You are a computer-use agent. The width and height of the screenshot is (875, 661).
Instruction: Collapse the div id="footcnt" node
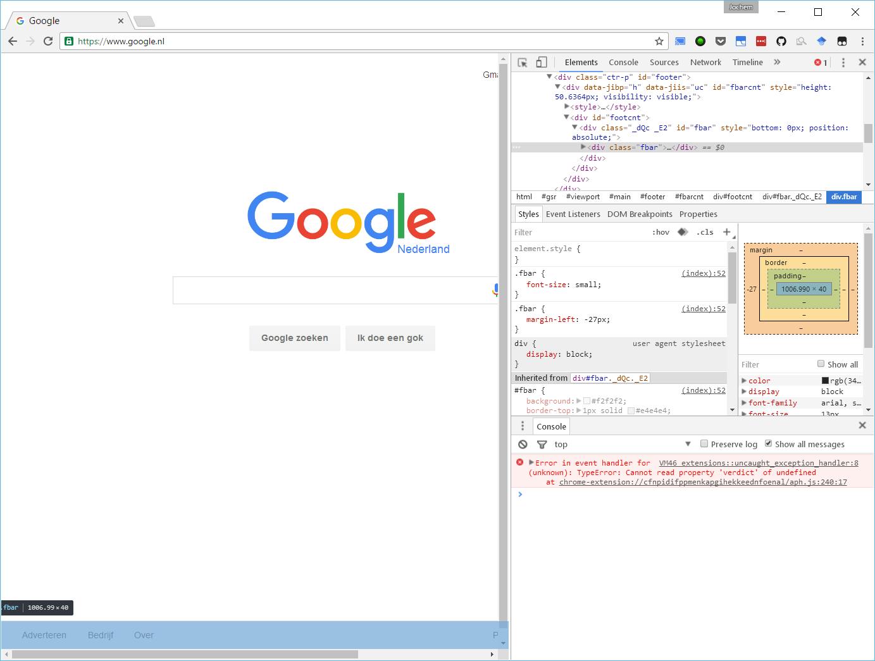566,117
